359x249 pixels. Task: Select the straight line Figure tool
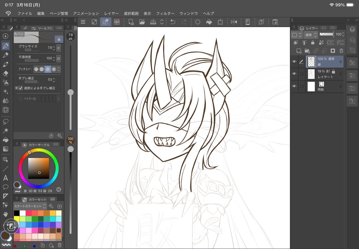point(5,169)
